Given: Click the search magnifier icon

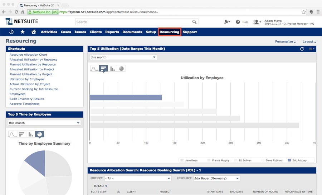Looking at the screenshot, I should pos(194,22).
